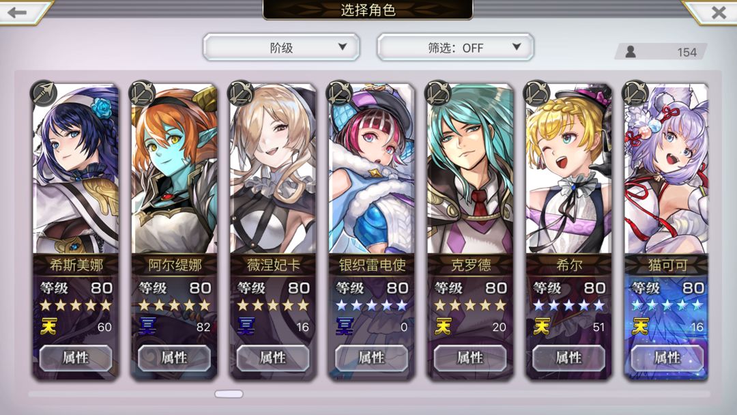Open 属性 for 银织雷电使
This screenshot has width=737, height=415.
[x=371, y=358]
